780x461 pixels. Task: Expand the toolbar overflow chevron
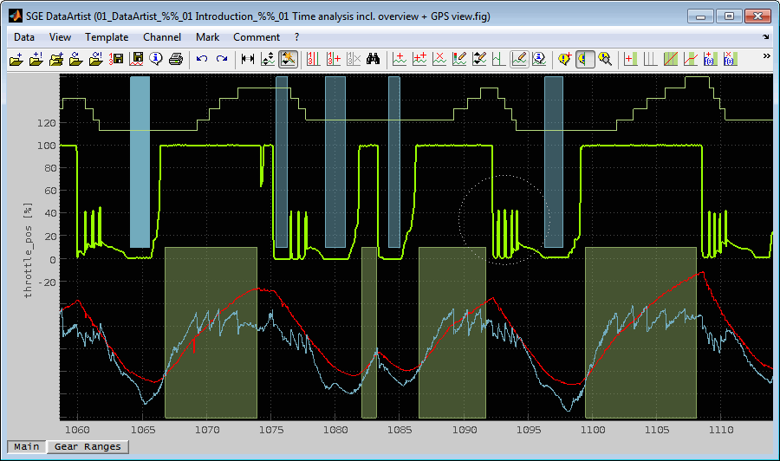pyautogui.click(x=765, y=55)
